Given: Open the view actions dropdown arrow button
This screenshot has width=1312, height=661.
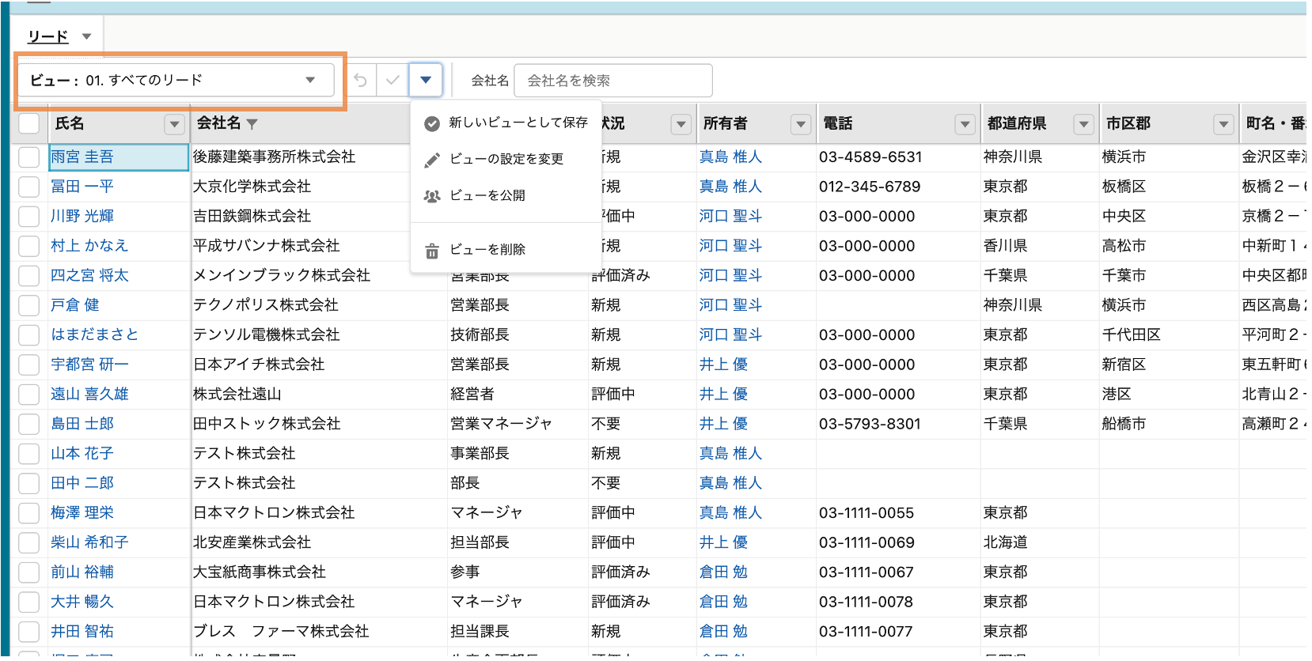Looking at the screenshot, I should click(426, 80).
